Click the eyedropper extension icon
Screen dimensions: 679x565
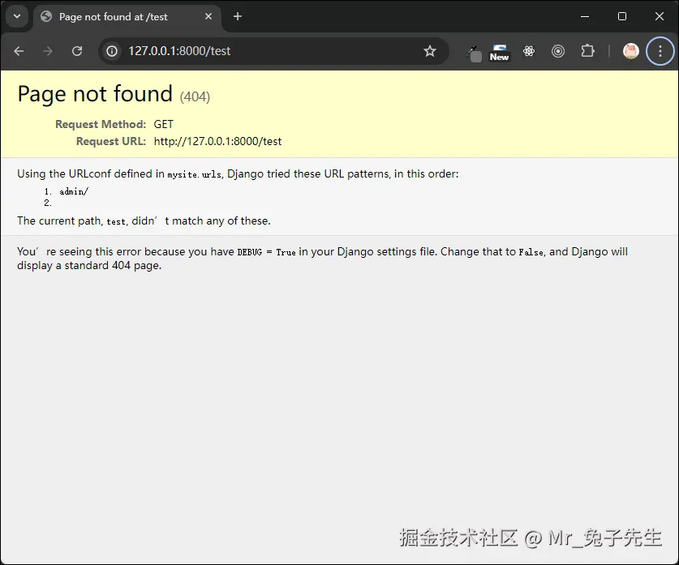tap(473, 52)
